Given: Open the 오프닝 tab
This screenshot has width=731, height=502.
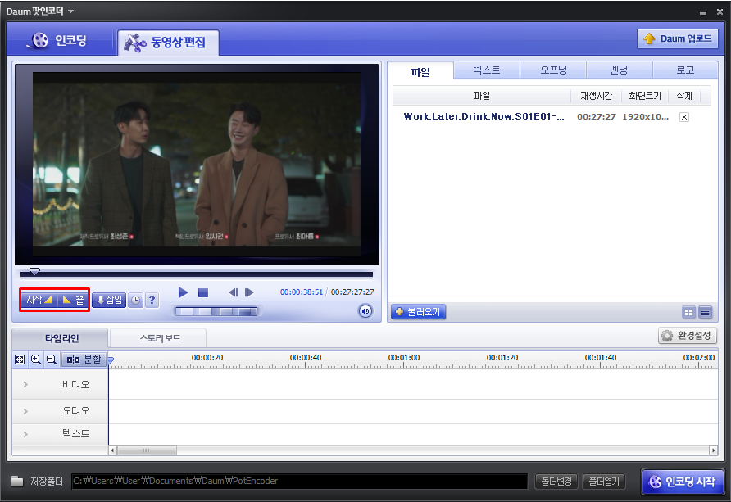Looking at the screenshot, I should coord(553,70).
